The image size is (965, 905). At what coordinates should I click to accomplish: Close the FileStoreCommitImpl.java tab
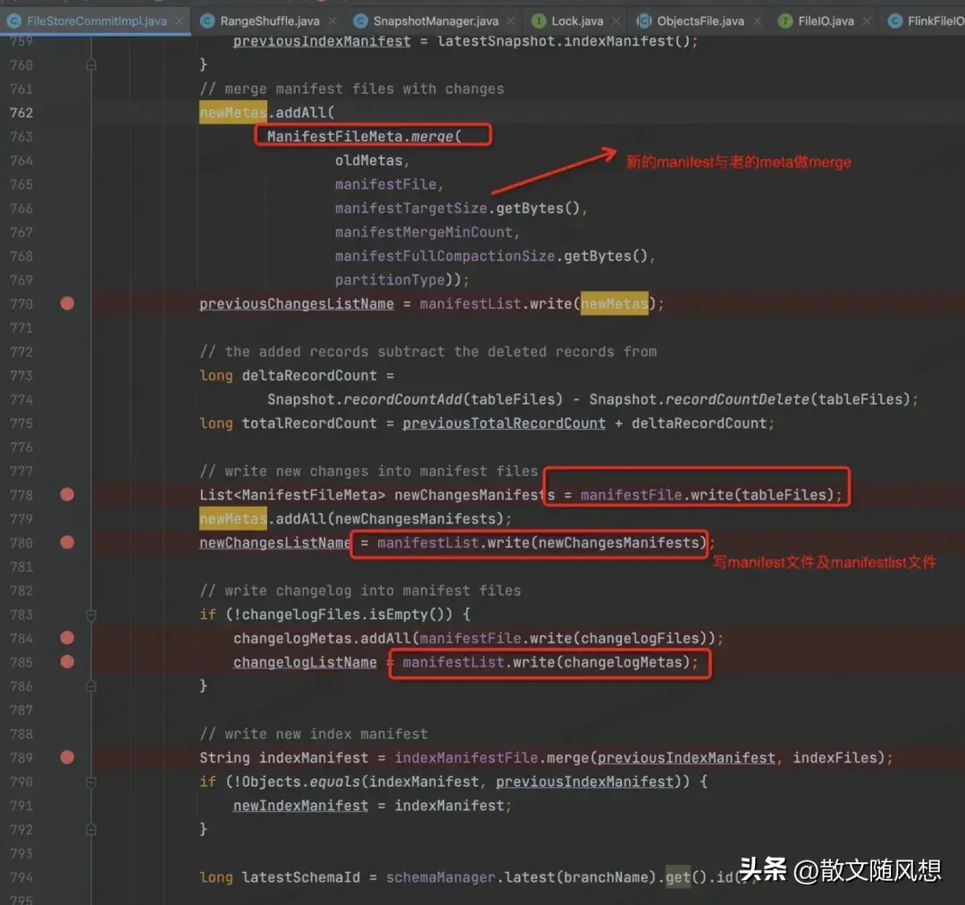[x=179, y=21]
